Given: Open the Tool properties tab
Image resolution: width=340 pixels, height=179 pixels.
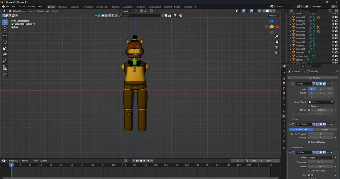Looking at the screenshot, I should pyautogui.click(x=284, y=72).
